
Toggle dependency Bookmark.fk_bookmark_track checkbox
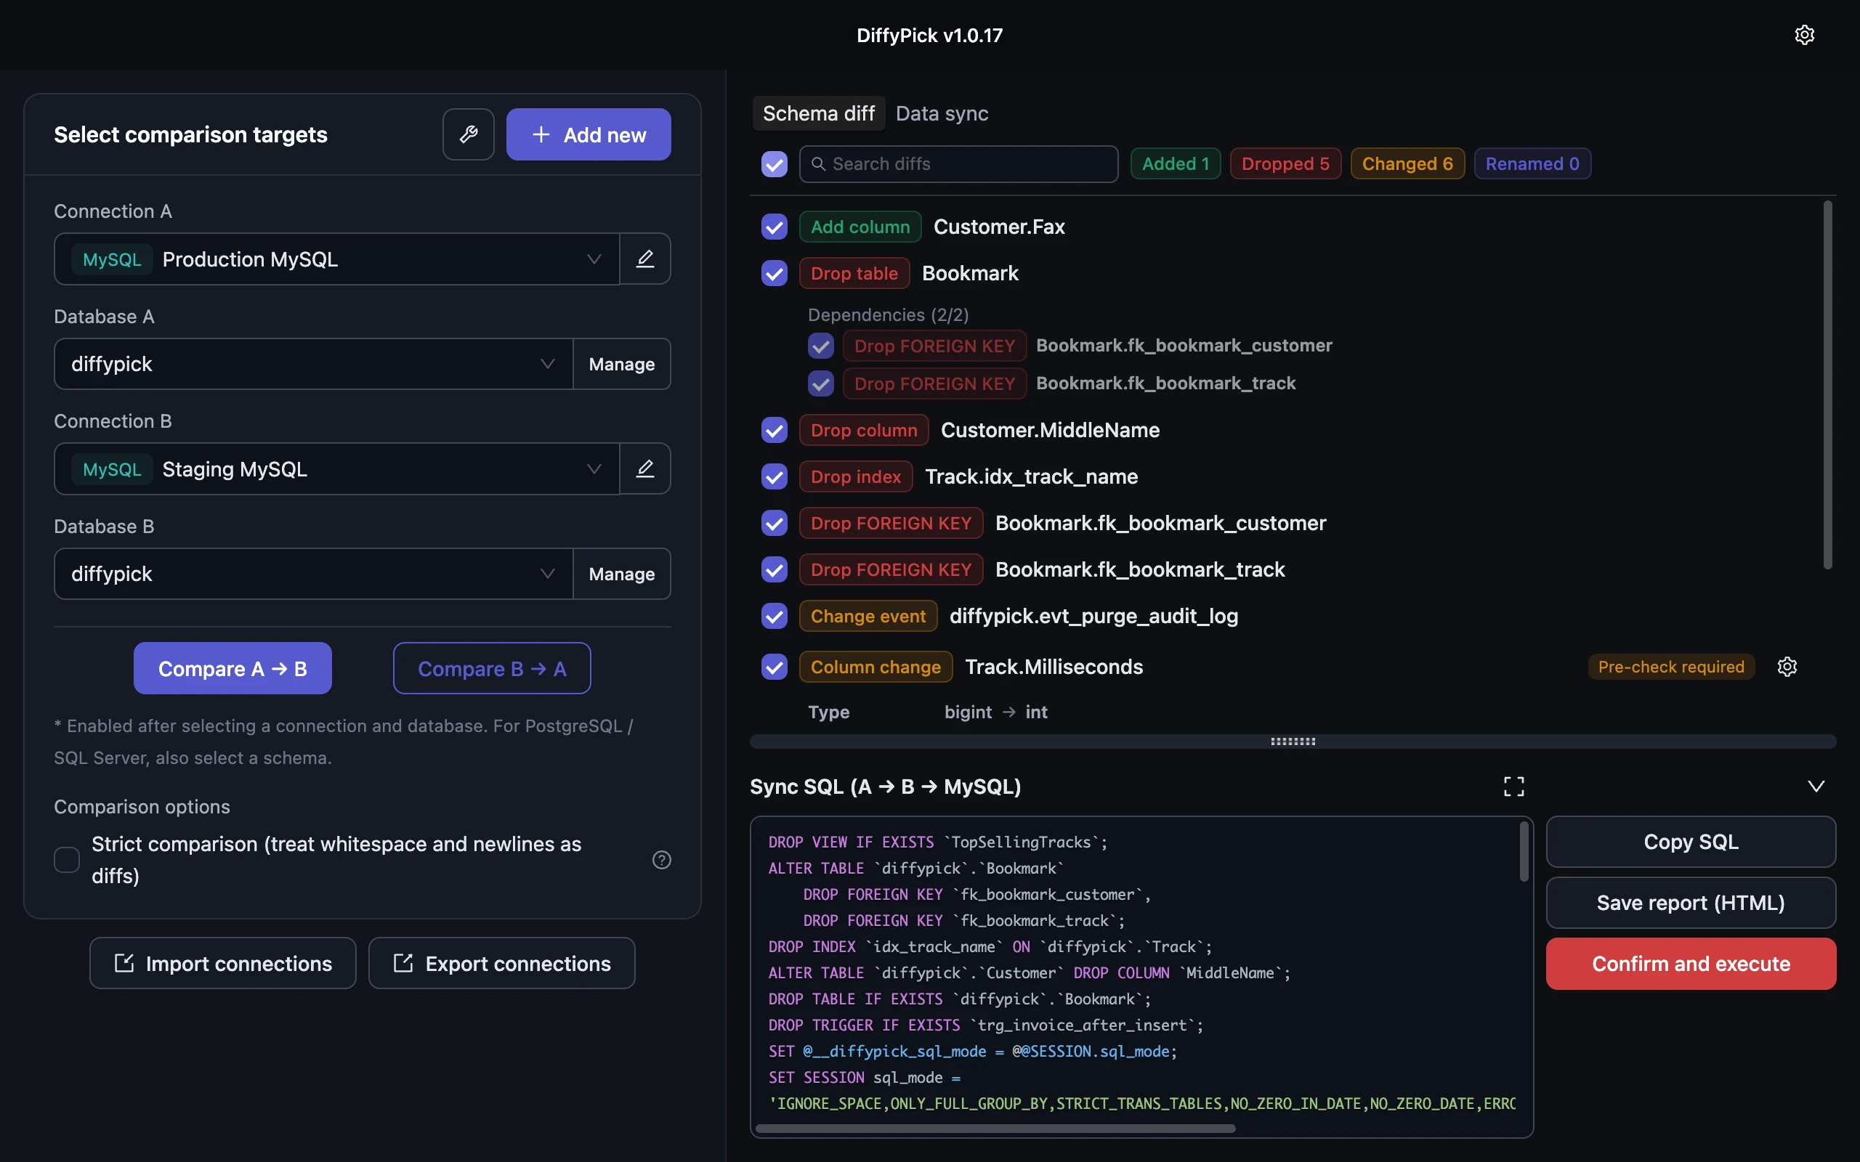click(x=820, y=383)
